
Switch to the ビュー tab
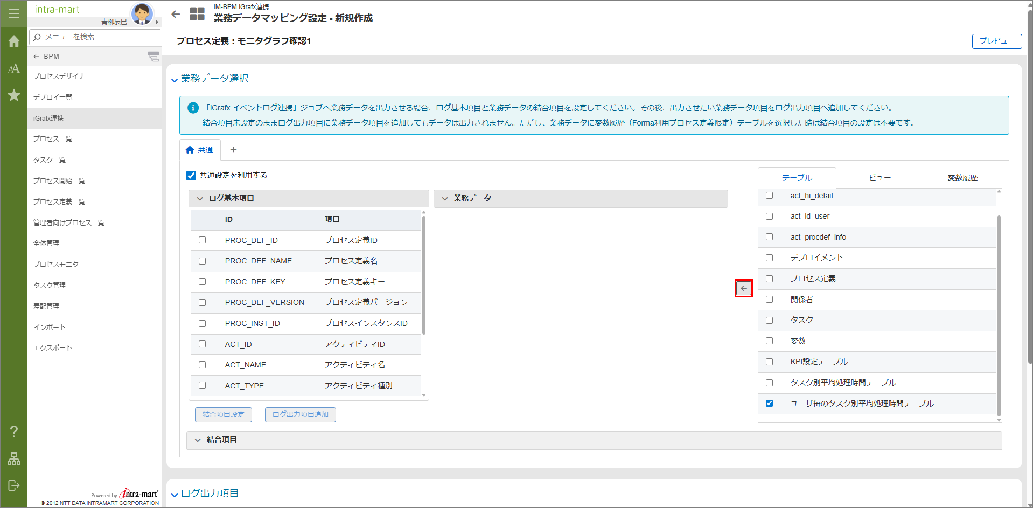[x=880, y=178]
